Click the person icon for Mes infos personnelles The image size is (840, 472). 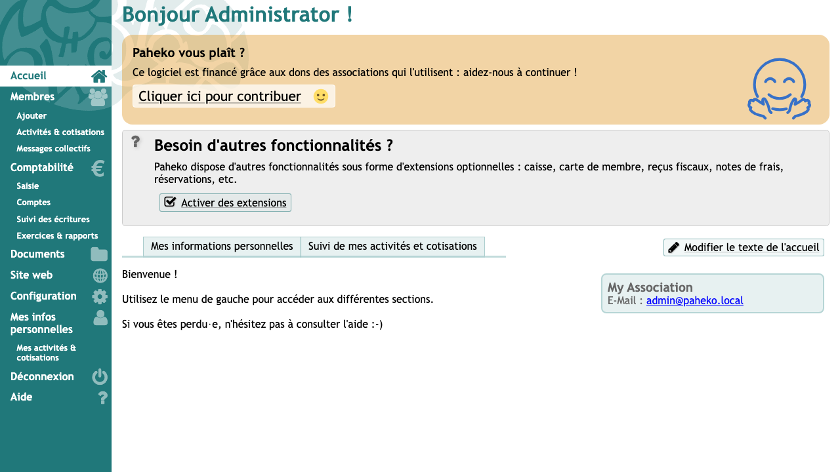tap(100, 318)
